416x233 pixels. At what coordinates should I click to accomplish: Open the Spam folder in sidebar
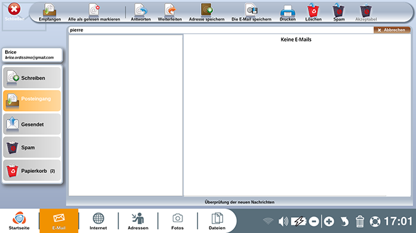click(32, 147)
